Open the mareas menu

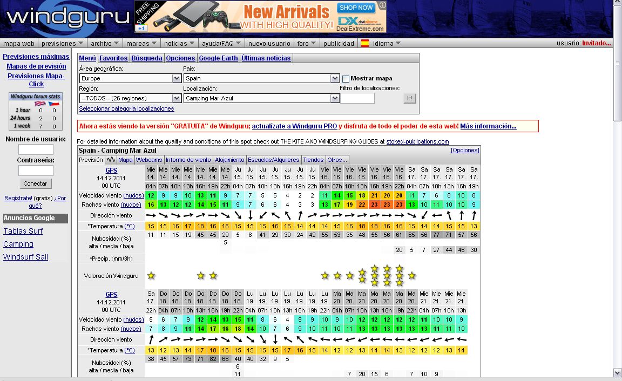pyautogui.click(x=141, y=43)
